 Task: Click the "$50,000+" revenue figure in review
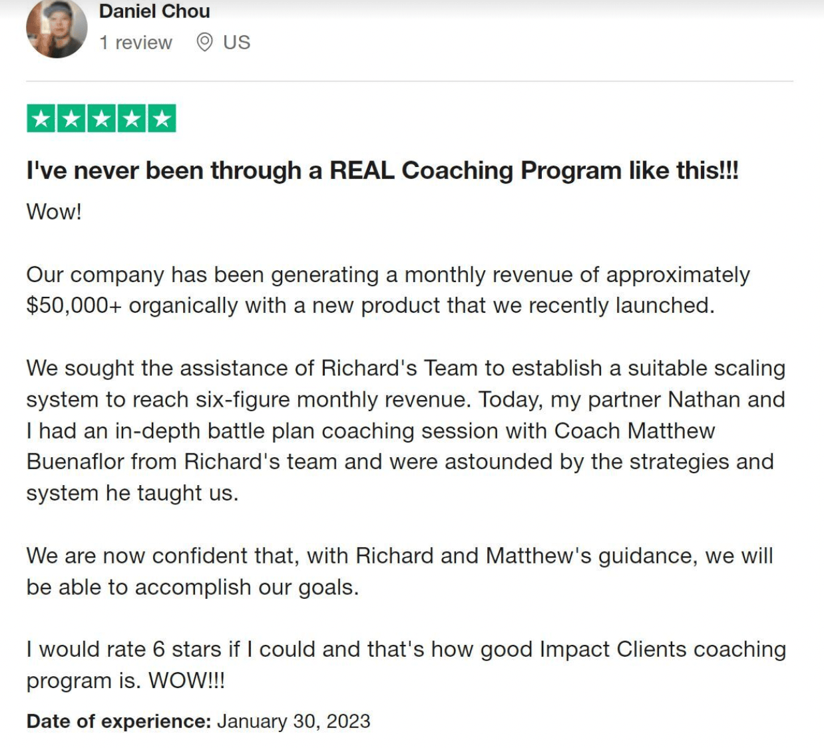click(74, 305)
